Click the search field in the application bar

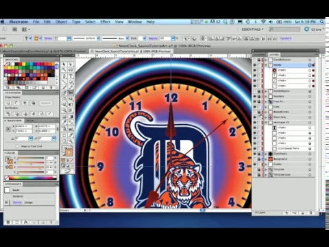pyautogui.click(x=284, y=30)
